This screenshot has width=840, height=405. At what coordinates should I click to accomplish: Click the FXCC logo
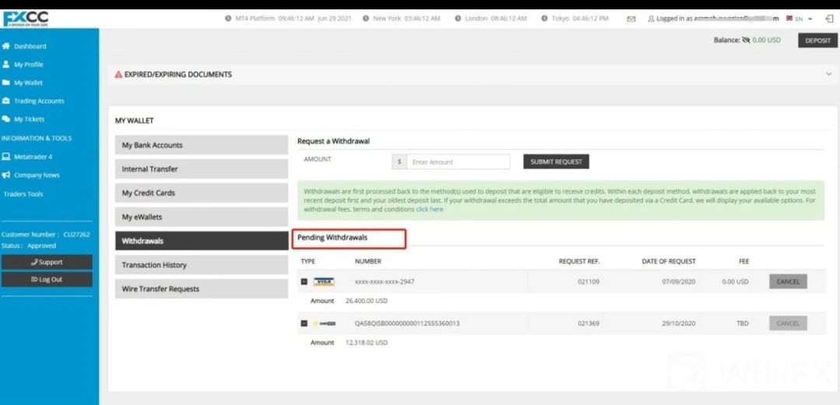pos(25,19)
